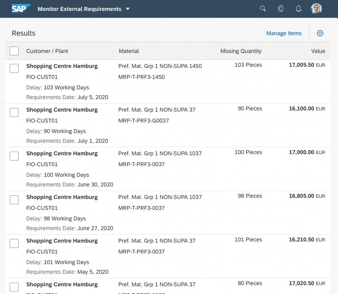Screen dimensions: 338x294
Task: Click Delay: 98 Working Days
Action: coord(56,218)
